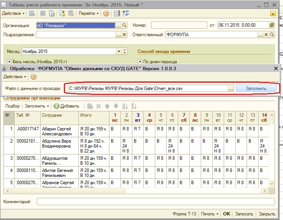283x220 pixels.
Task: Click table scroll down arrow
Action: tap(272, 184)
